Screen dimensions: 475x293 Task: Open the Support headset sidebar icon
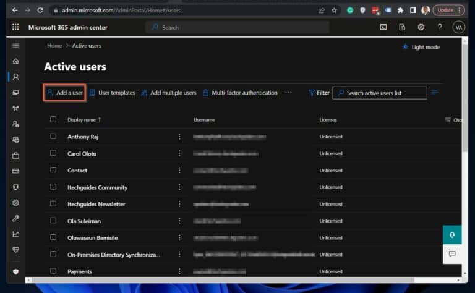click(15, 187)
